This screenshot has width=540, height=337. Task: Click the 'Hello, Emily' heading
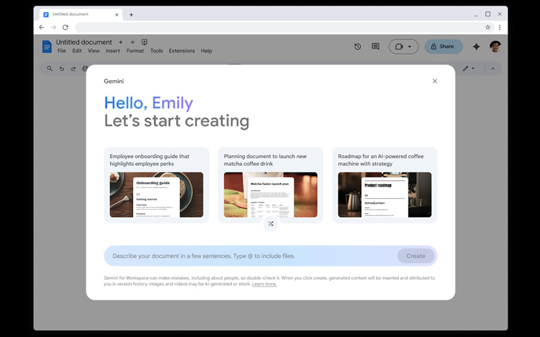(x=148, y=103)
